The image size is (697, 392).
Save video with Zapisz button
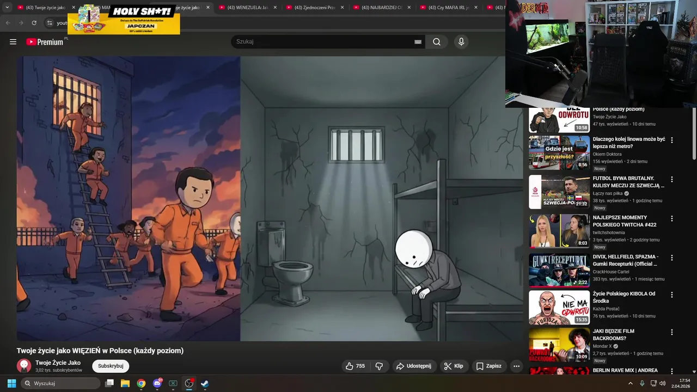tap(488, 366)
